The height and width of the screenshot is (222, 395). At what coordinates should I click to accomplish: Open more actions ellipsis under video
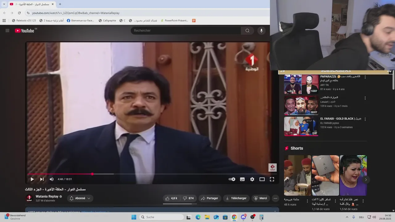(x=276, y=198)
